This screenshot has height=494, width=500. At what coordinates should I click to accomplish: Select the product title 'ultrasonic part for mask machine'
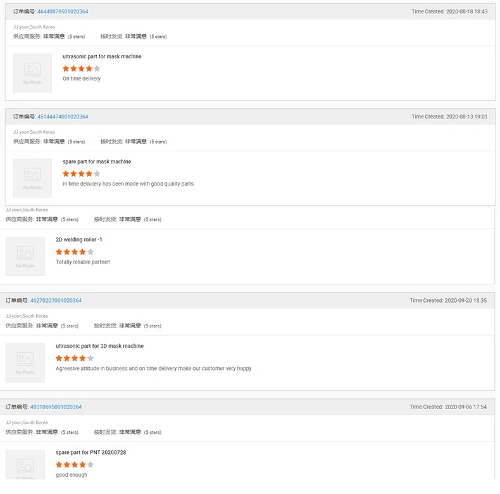pos(102,56)
